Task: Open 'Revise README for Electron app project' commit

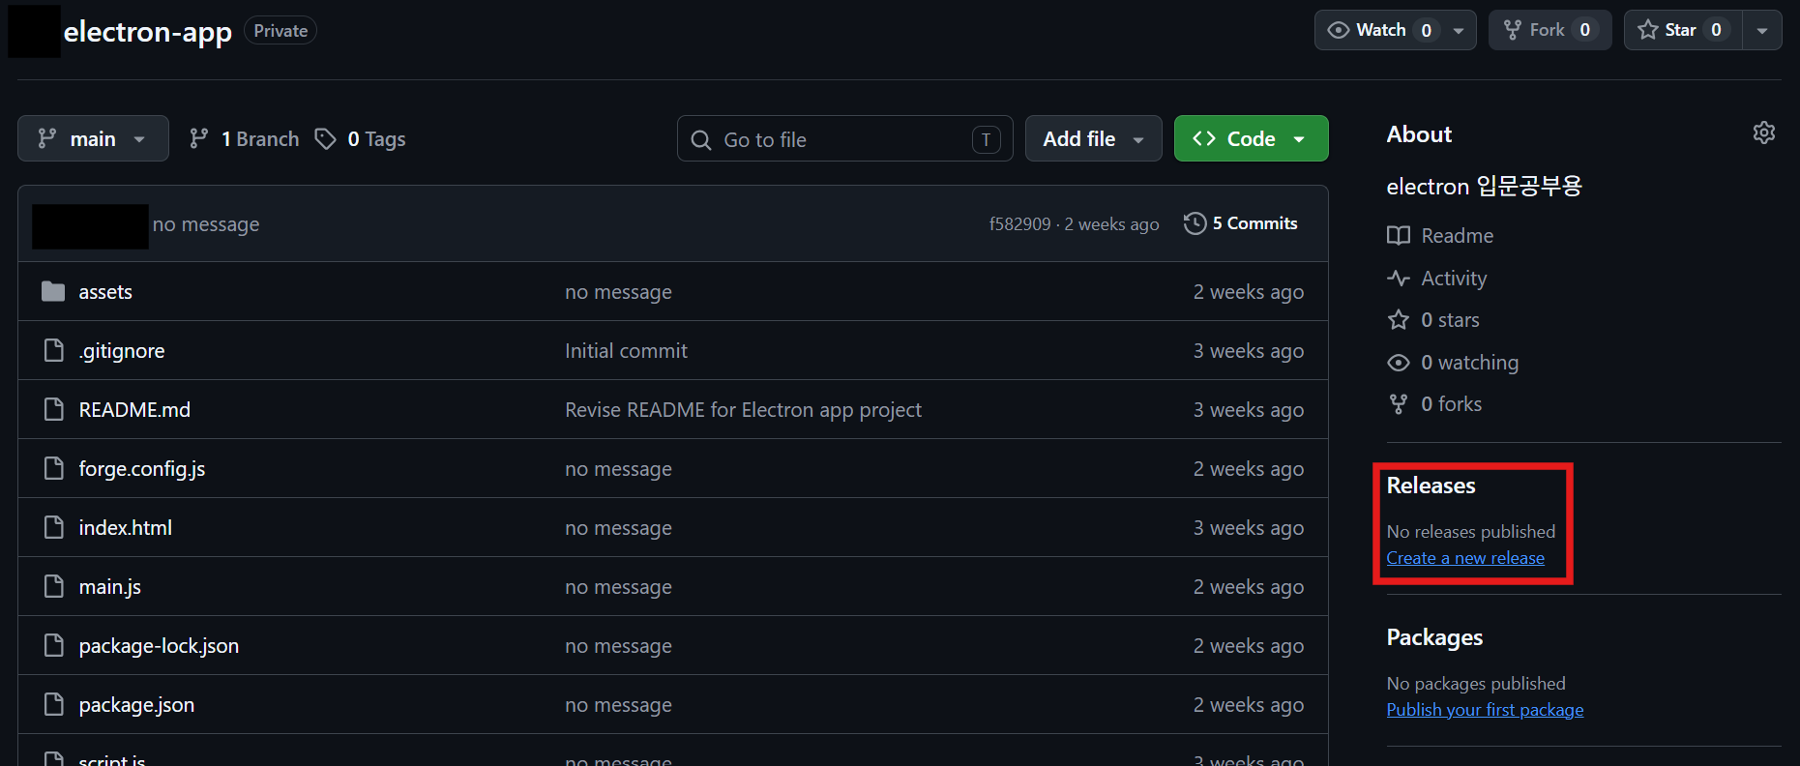Action: [743, 410]
